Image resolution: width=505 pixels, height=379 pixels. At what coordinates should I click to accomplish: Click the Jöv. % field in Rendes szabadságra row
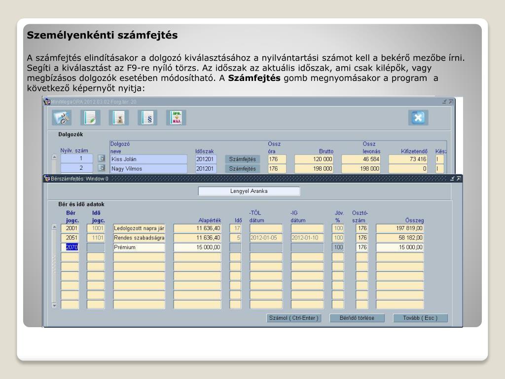[338, 238]
